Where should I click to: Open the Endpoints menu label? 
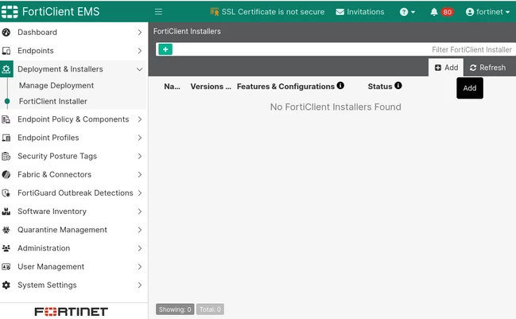point(36,51)
